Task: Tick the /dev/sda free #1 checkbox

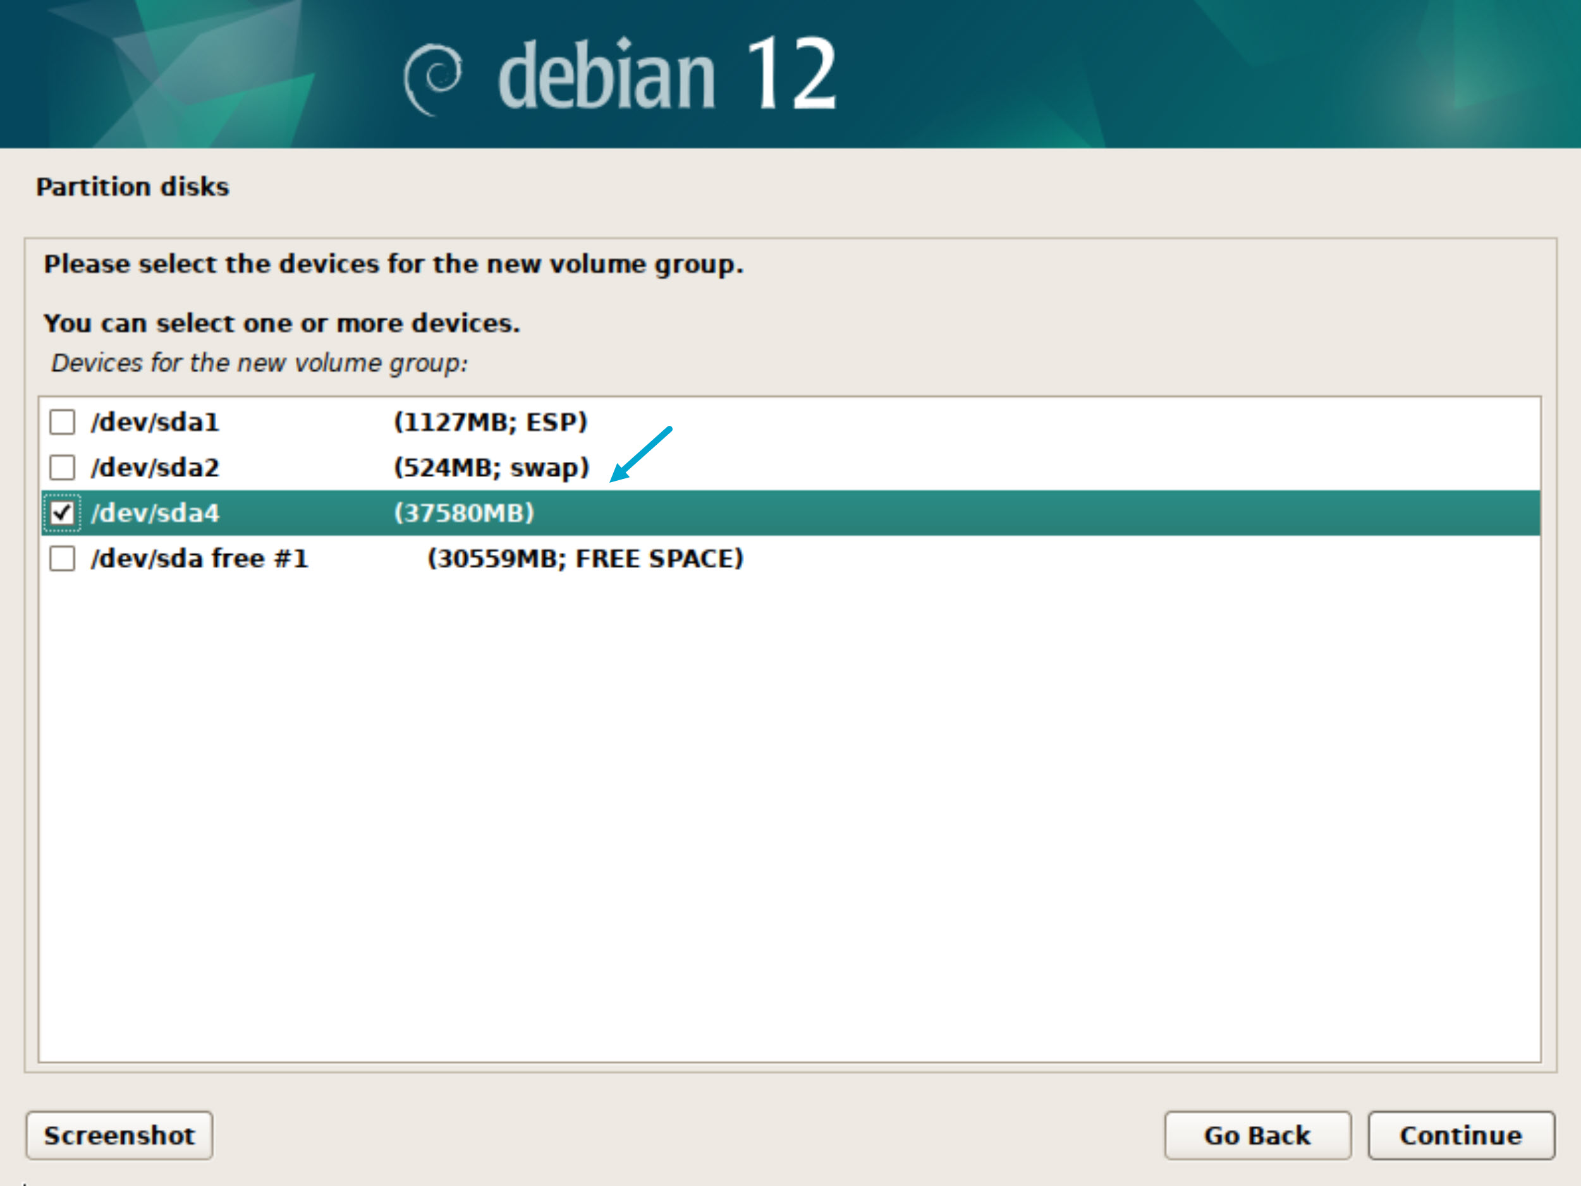Action: (x=62, y=558)
